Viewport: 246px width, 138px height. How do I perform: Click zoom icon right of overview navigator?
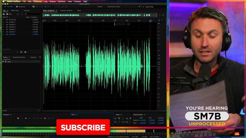coord(160,15)
